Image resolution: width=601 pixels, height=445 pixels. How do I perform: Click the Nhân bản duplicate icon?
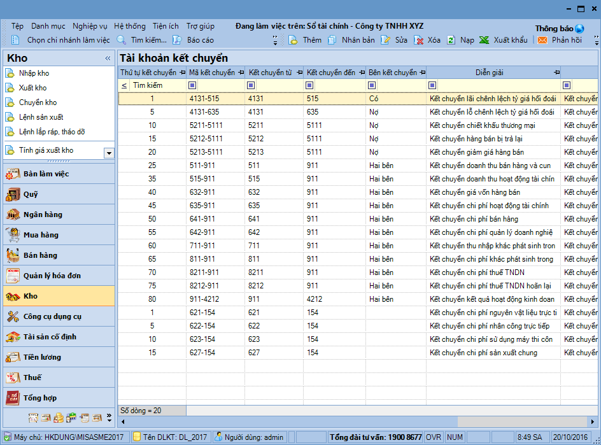pyautogui.click(x=332, y=40)
